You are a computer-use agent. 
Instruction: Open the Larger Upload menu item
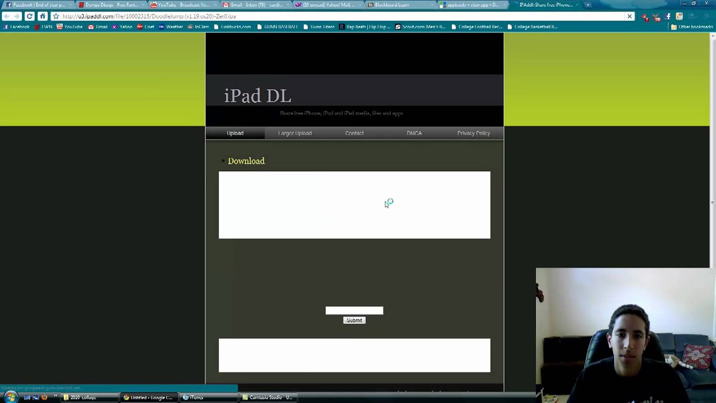295,133
